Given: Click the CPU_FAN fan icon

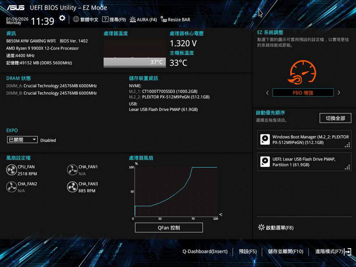Looking at the screenshot, I should 11,170.
